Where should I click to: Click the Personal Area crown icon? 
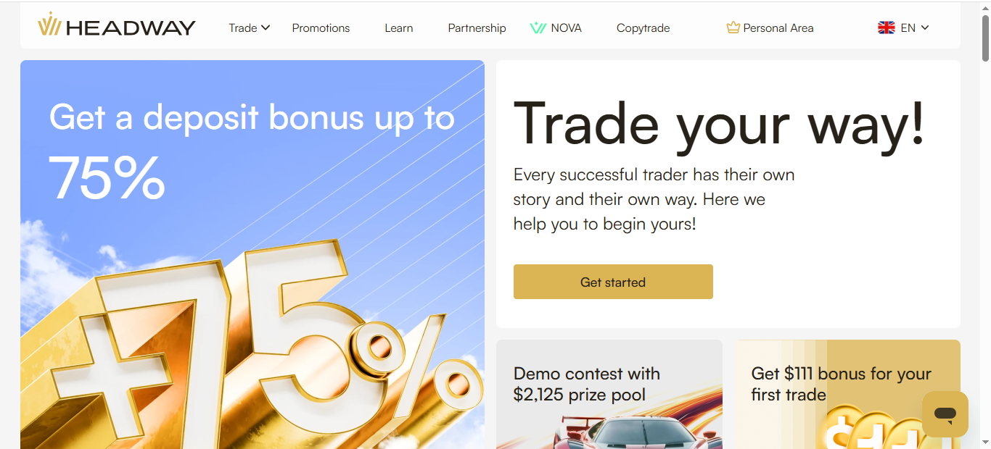[x=733, y=28]
